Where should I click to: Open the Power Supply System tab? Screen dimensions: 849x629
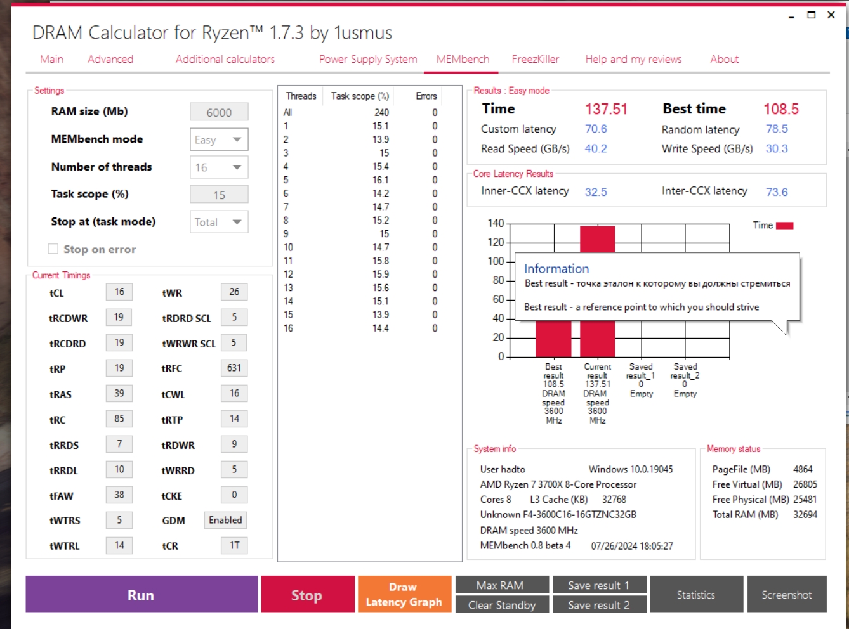tap(367, 59)
